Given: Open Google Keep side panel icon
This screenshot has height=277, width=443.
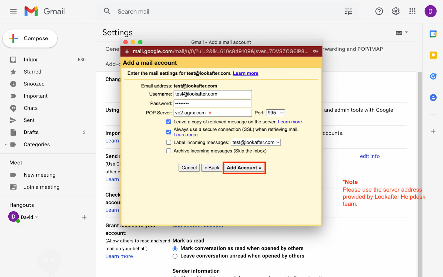Looking at the screenshot, I should (433, 55).
